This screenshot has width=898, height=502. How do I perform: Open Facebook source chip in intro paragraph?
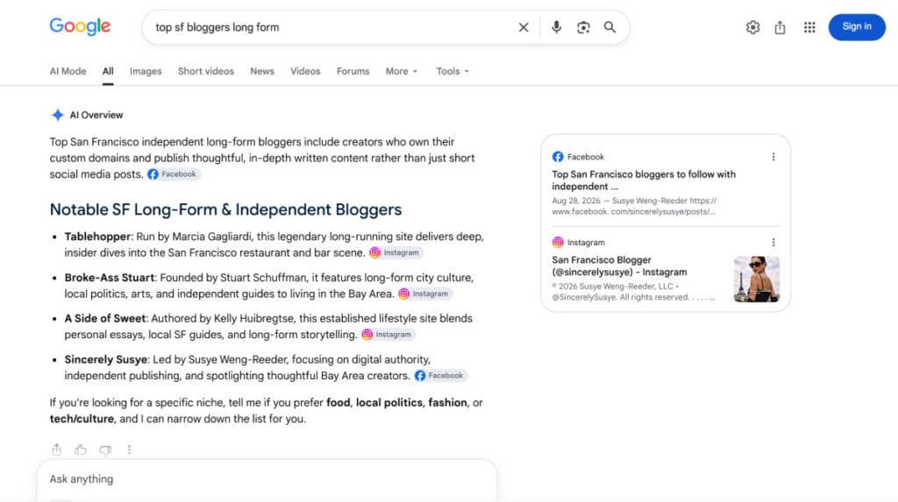tap(173, 174)
